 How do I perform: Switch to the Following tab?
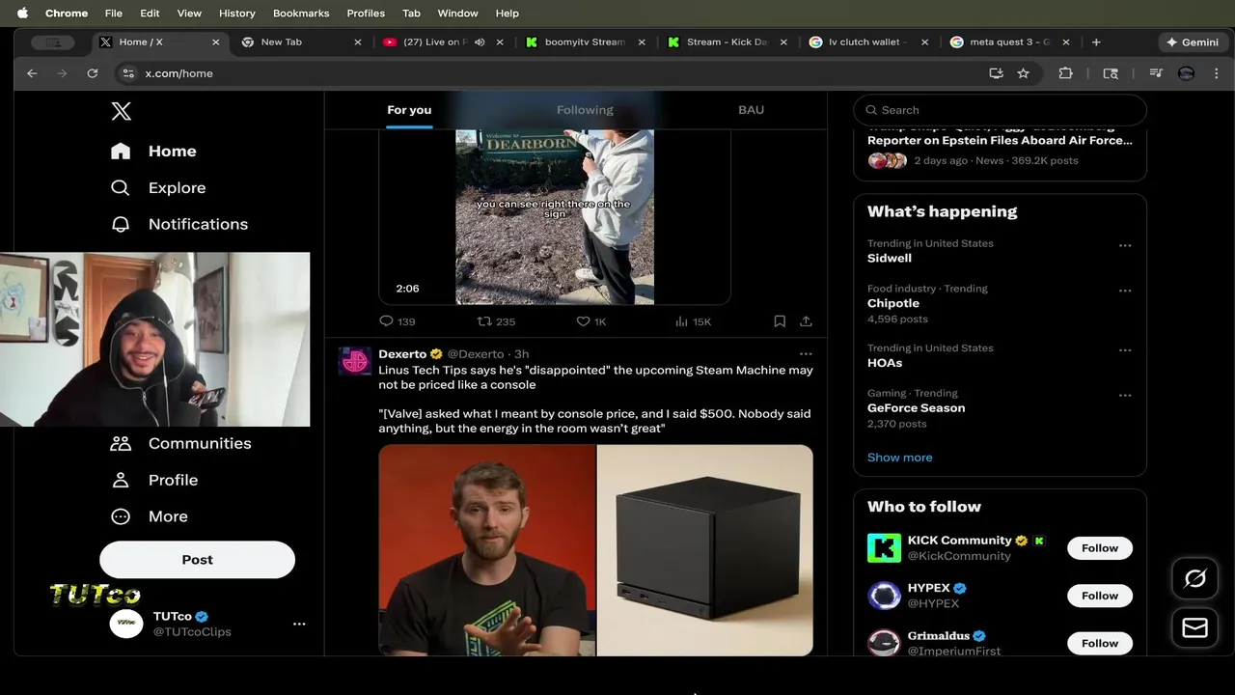(585, 110)
